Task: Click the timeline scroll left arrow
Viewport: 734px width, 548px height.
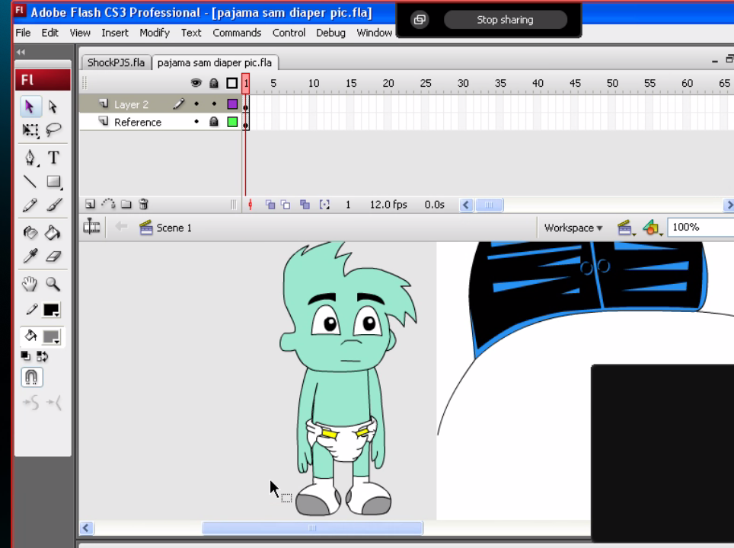Action: 466,205
